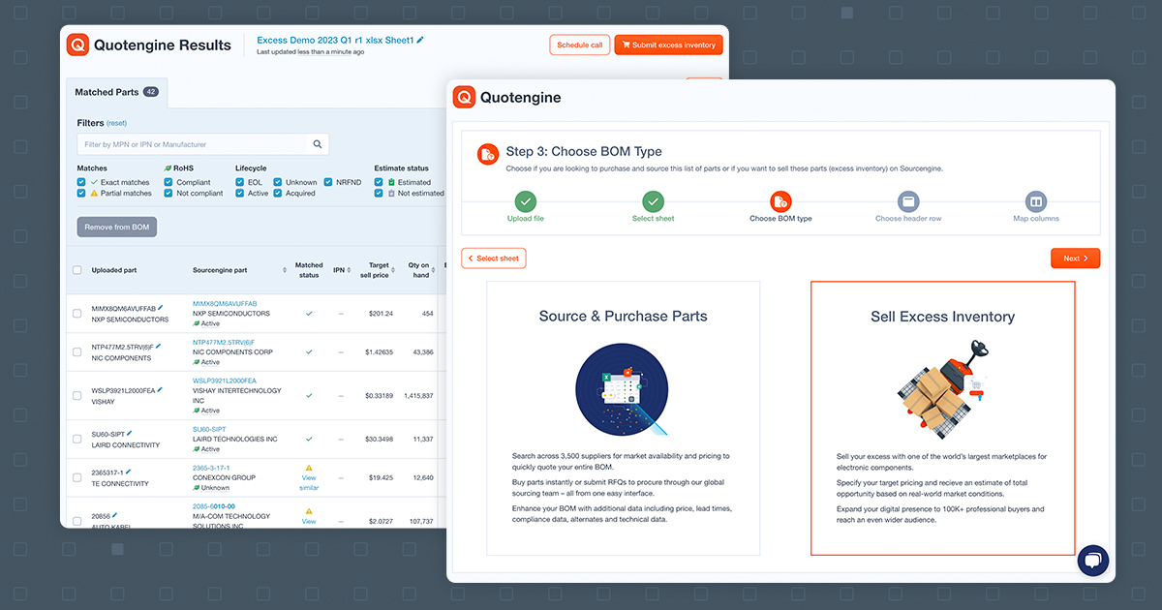Click the filters reset link
Screen dimensions: 1162x610
tap(116, 124)
